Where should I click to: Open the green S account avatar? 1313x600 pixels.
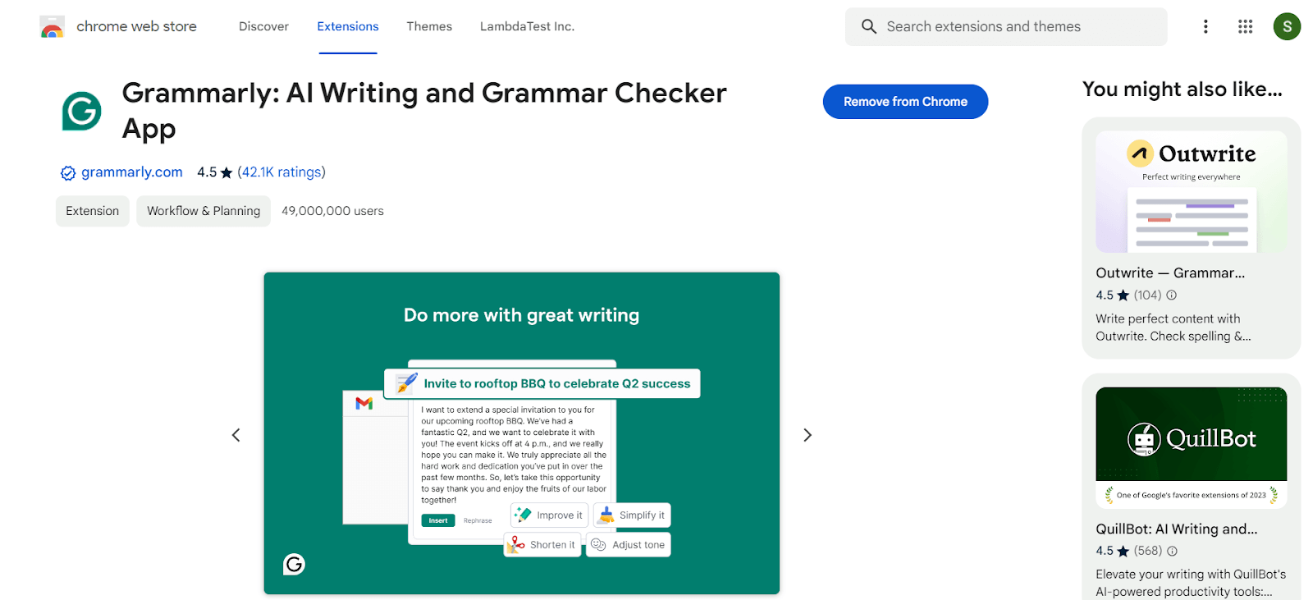tap(1287, 26)
